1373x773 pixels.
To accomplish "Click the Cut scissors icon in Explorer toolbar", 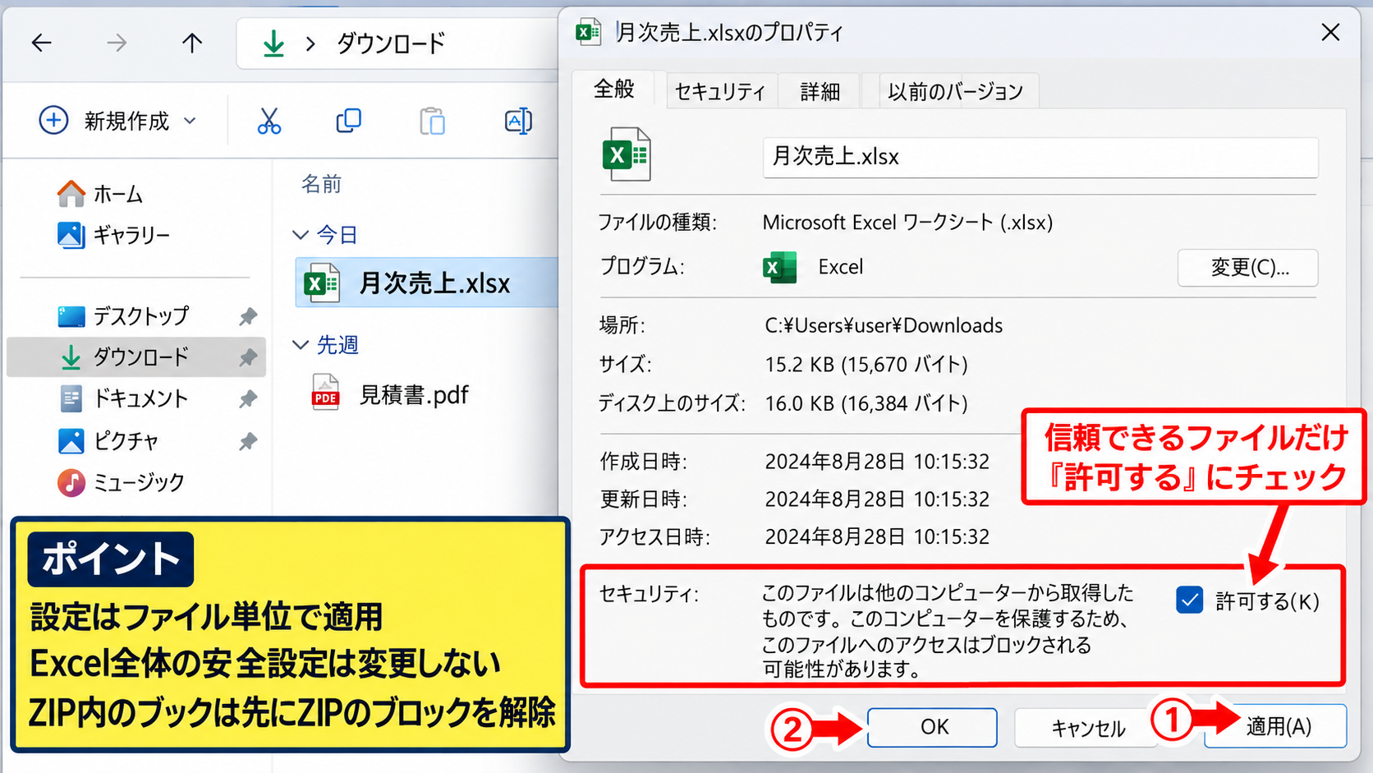I will click(x=269, y=121).
